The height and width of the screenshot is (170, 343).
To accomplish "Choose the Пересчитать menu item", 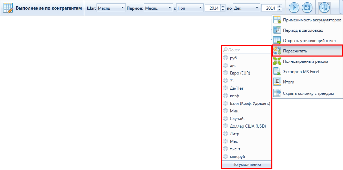I will (307, 51).
